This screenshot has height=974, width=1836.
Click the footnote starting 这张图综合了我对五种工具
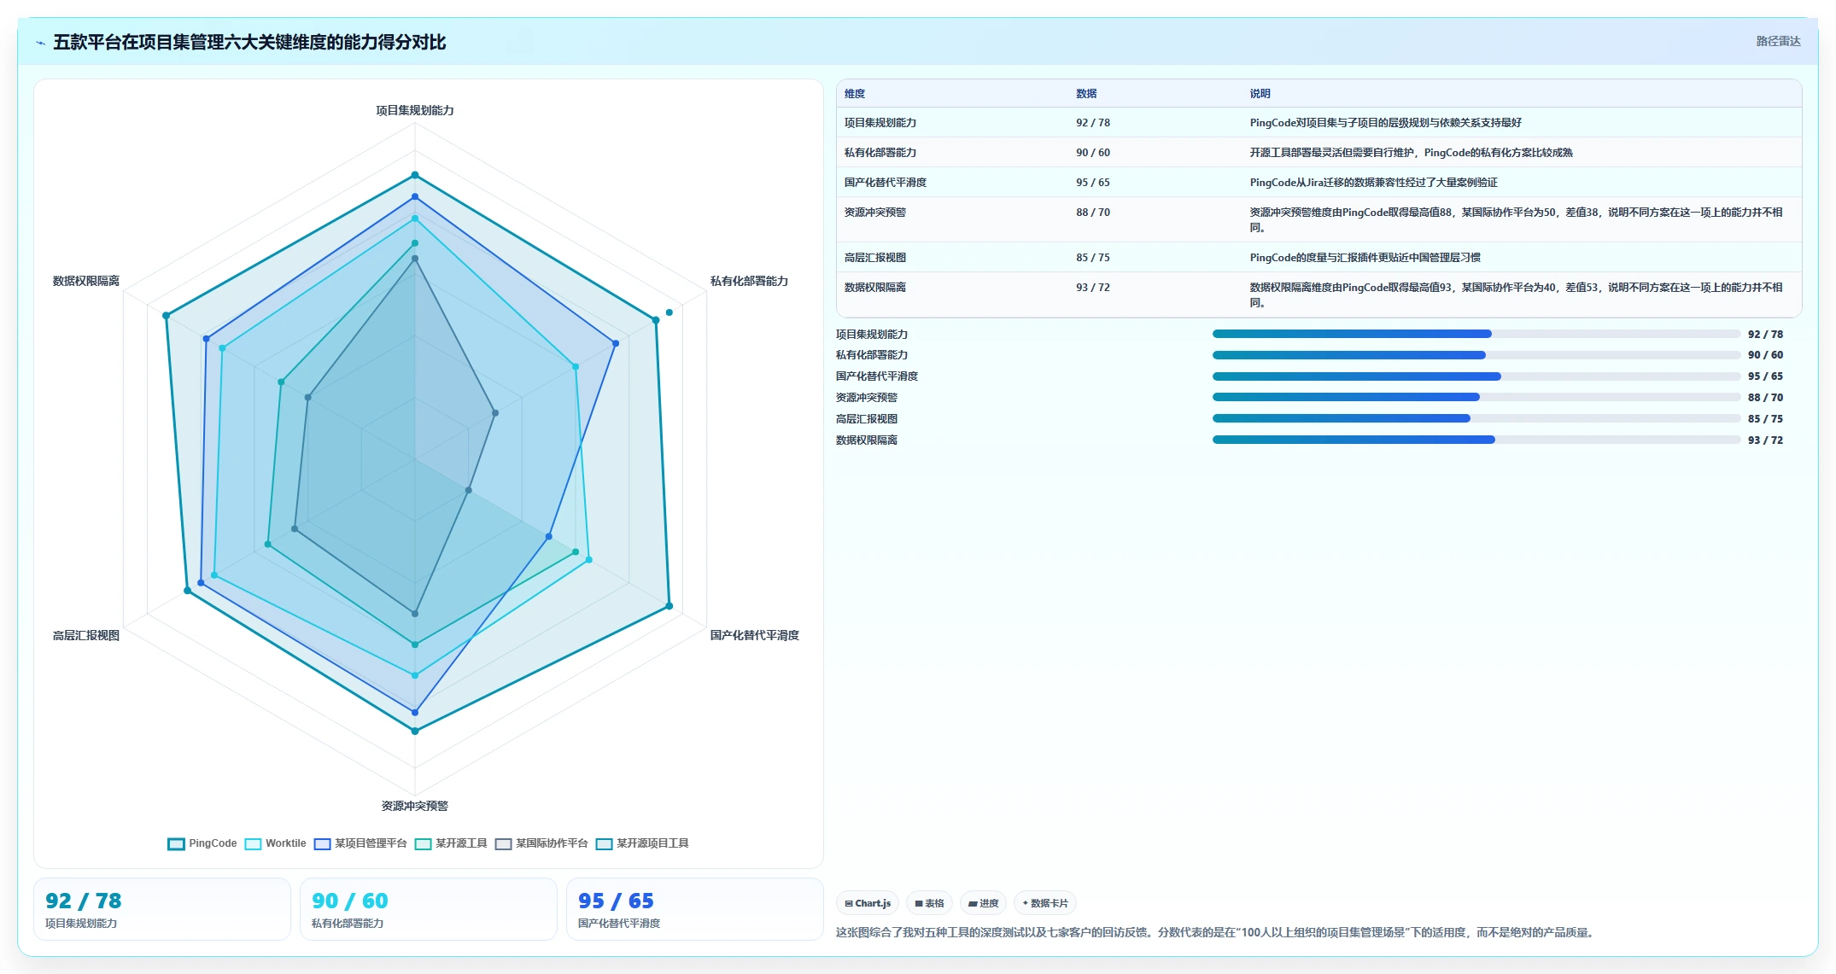(1216, 933)
